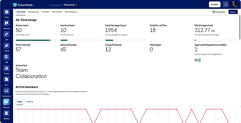The height and width of the screenshot is (123, 241).
Task: Click the user profile avatar
Action: (x=234, y=4)
